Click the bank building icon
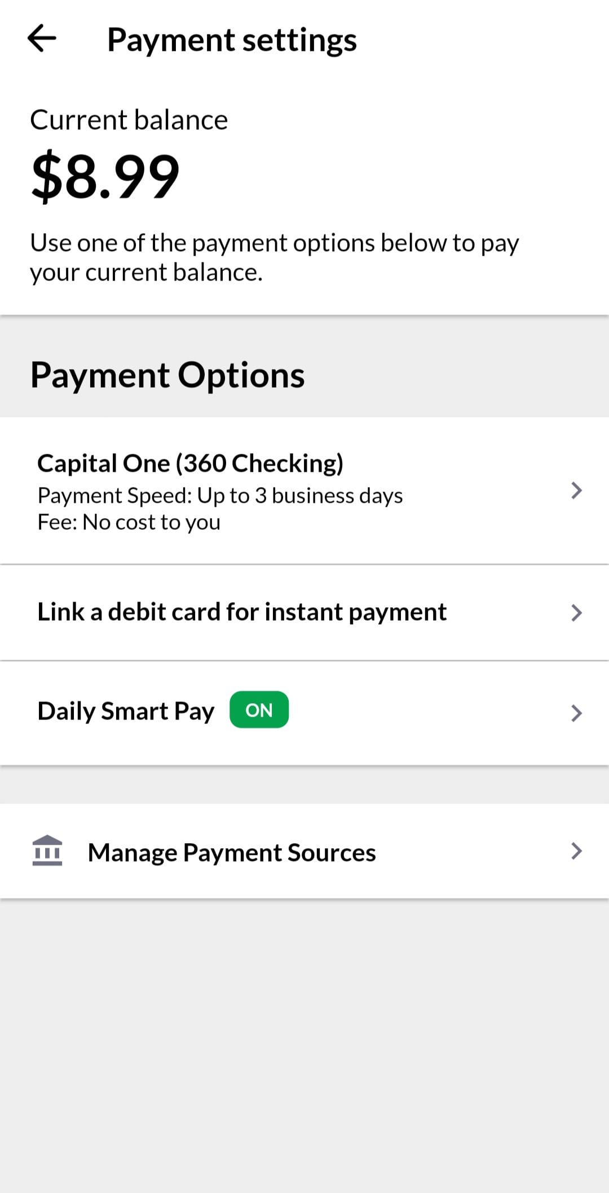Screen dimensions: 609x1193 pyautogui.click(x=47, y=850)
